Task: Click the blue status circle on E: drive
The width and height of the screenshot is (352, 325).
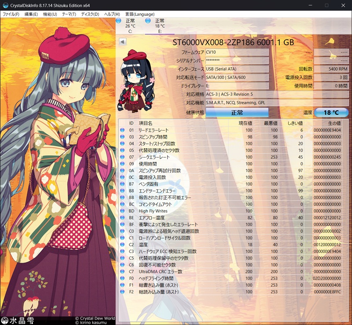Action: pyautogui.click(x=148, y=21)
